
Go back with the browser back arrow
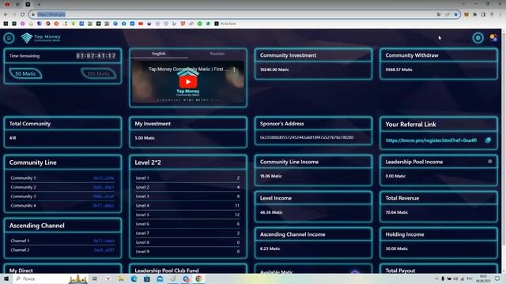click(6, 14)
